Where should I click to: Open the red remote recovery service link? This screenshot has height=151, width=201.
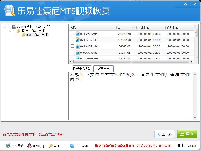[133, 146]
